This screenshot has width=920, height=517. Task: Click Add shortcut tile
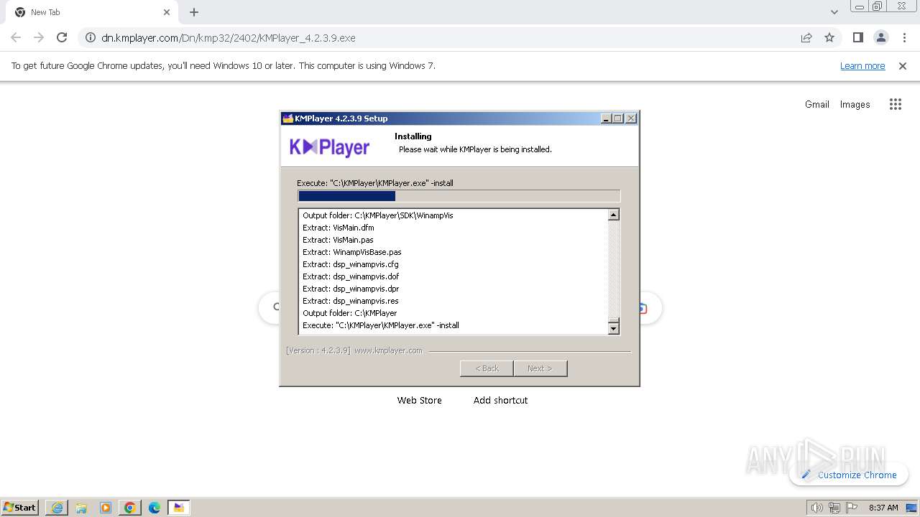500,400
